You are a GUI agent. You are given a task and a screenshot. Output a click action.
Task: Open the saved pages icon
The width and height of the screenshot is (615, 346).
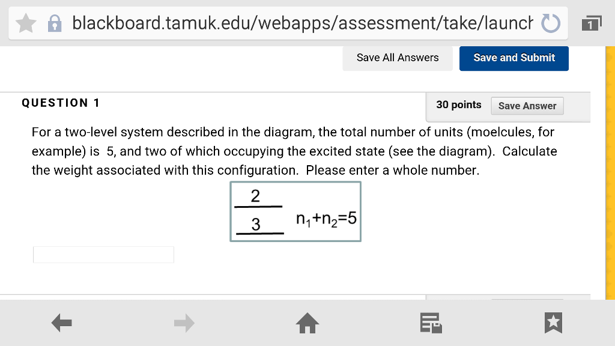[431, 323]
